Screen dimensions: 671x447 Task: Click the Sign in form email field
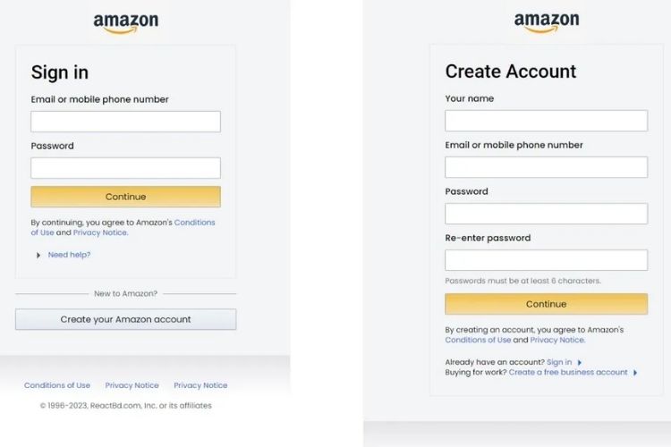[125, 122]
